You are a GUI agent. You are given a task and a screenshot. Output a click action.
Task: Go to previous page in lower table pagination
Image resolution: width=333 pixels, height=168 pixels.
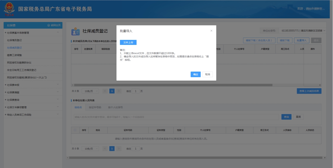click(x=105, y=149)
